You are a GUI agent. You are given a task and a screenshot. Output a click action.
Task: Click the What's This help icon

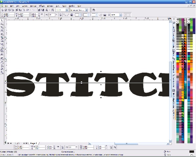[x=94, y=10]
